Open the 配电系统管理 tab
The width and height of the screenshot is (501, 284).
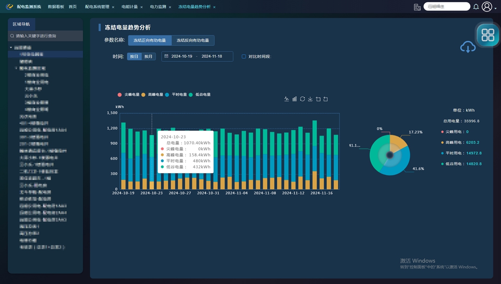[97, 7]
